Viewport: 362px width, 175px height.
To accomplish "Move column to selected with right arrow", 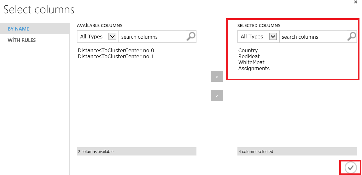I will [217, 76].
